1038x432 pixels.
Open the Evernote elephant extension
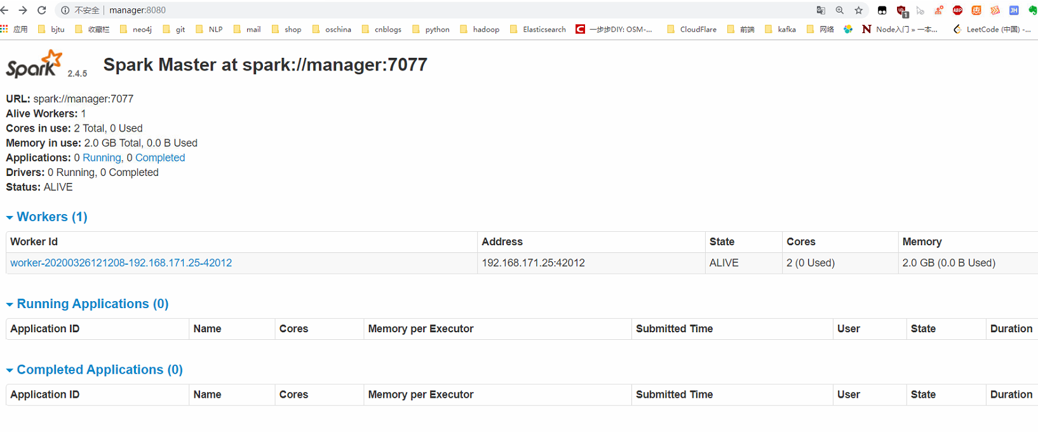point(1033,10)
